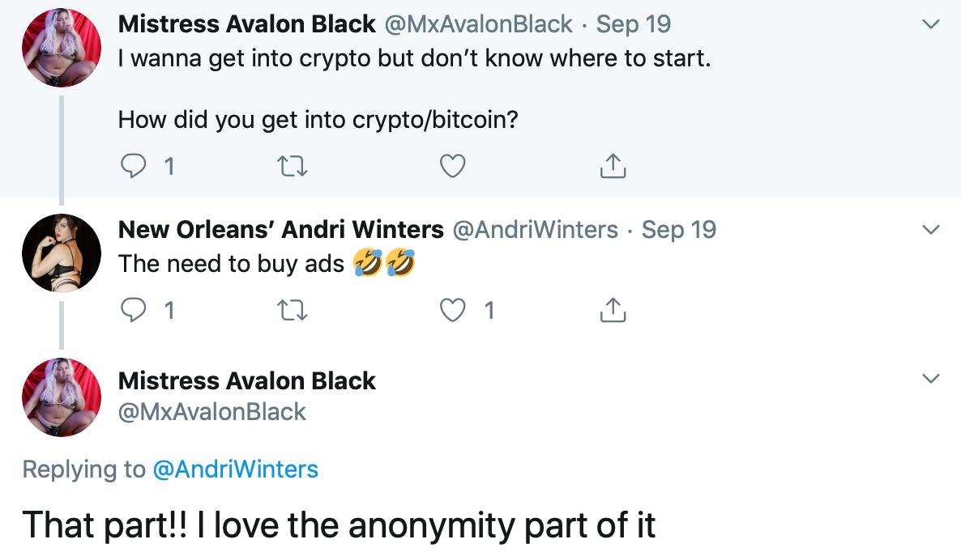Image resolution: width=961 pixels, height=552 pixels.
Task: Share the "wanna get into crypto" tweet
Action: tap(613, 166)
